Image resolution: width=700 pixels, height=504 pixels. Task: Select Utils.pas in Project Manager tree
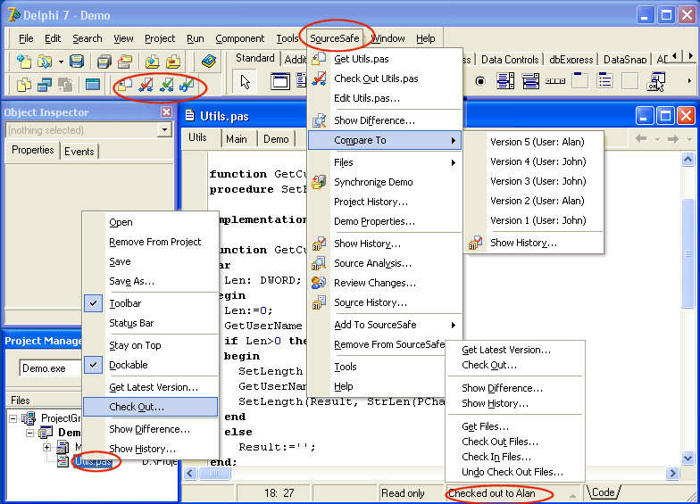click(x=92, y=461)
